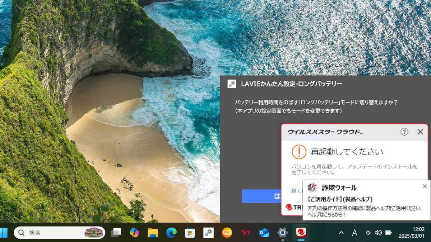Screen dimensions: 431x242
Task: Toggle the IME input mode indicator A
Action: pyautogui.click(x=354, y=232)
